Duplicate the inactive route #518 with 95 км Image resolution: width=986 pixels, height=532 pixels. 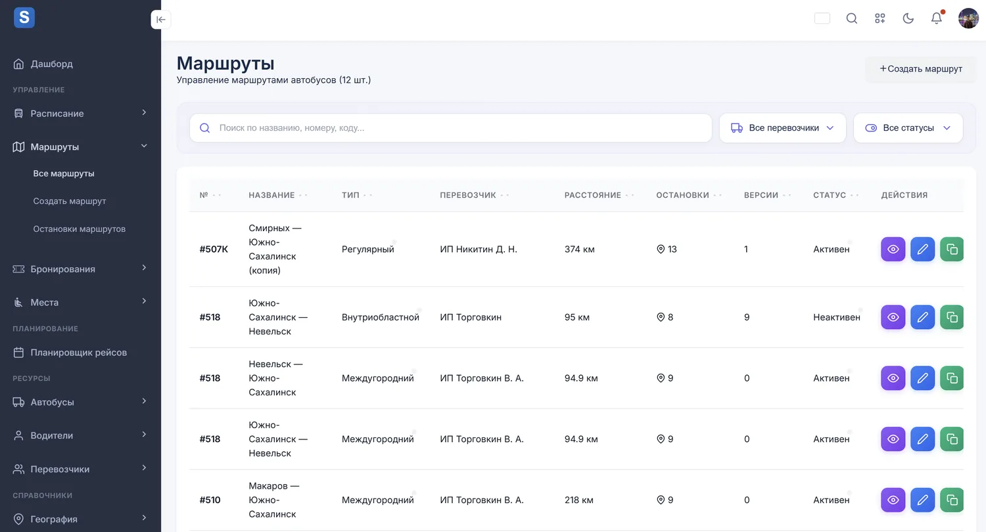(952, 317)
